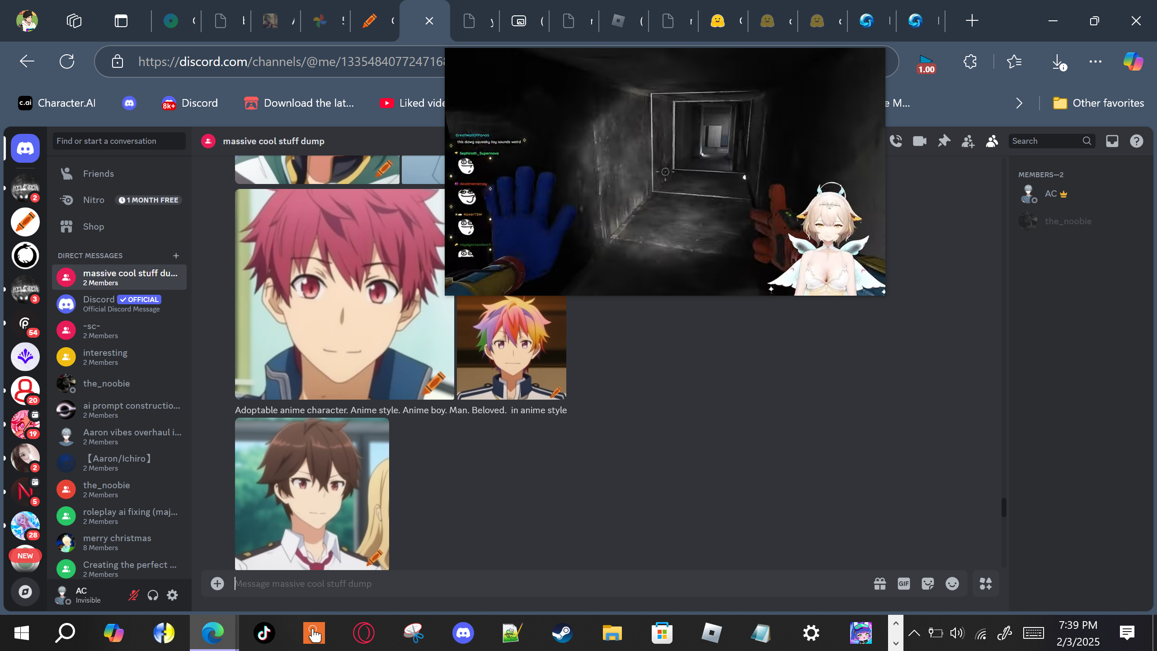
Task: Open the Discord Official DM
Action: (x=119, y=304)
